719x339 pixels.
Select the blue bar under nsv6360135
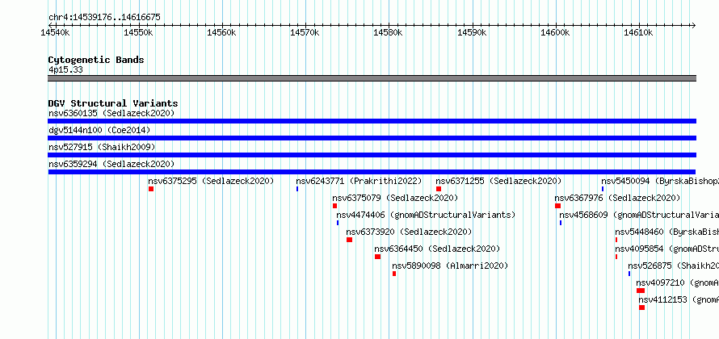(372, 121)
